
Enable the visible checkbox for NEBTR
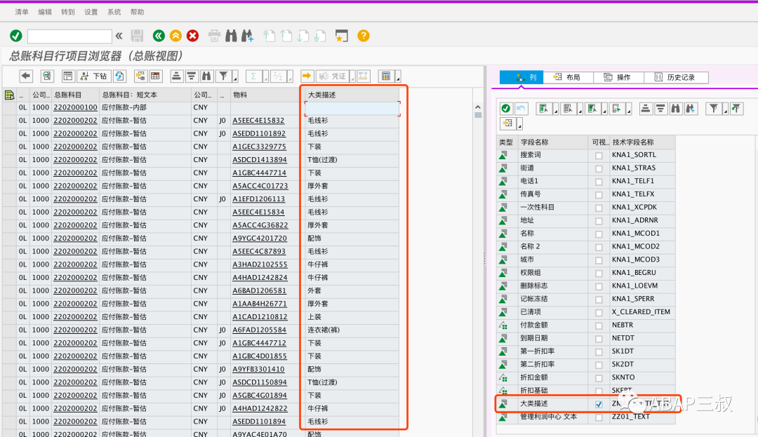point(599,326)
